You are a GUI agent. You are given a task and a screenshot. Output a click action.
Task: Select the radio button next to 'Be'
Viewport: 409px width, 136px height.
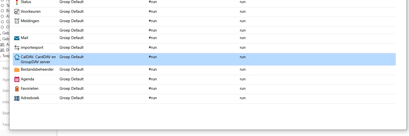[2, 11]
